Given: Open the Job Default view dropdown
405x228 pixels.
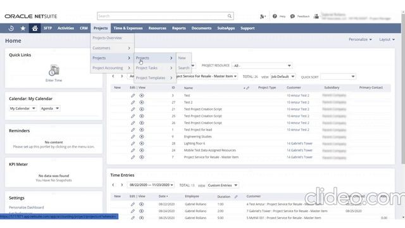Looking at the screenshot, I should click(283, 77).
